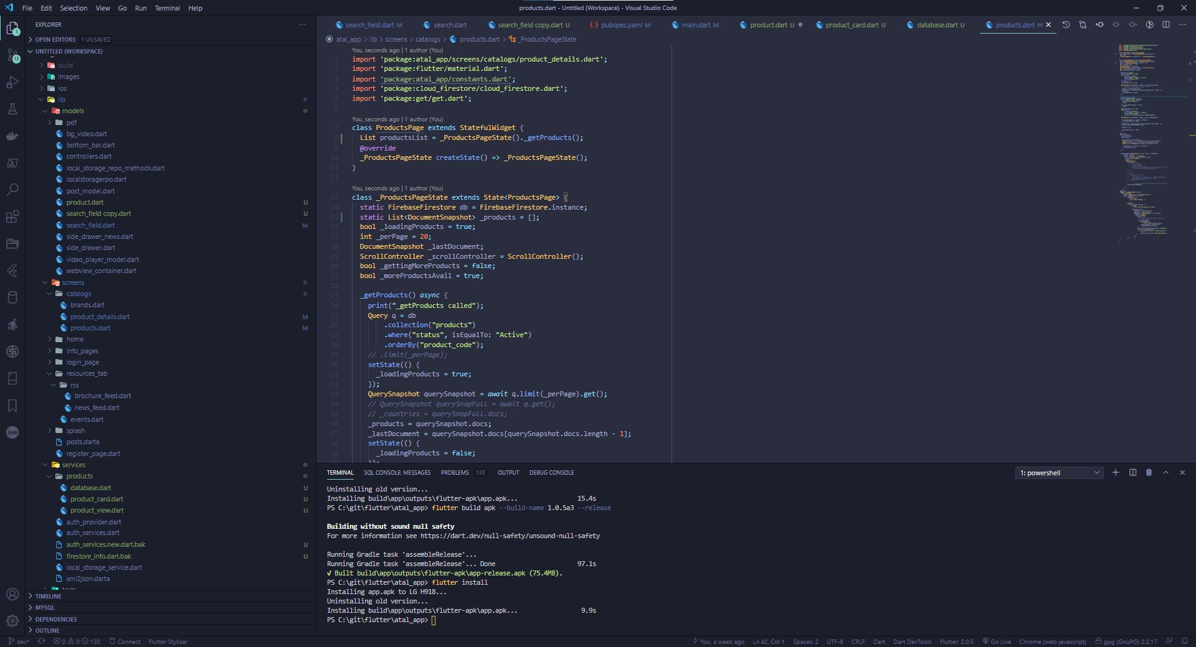1196x647 pixels.
Task: Switch to the DEBUG CONSOLE tab
Action: (551, 473)
